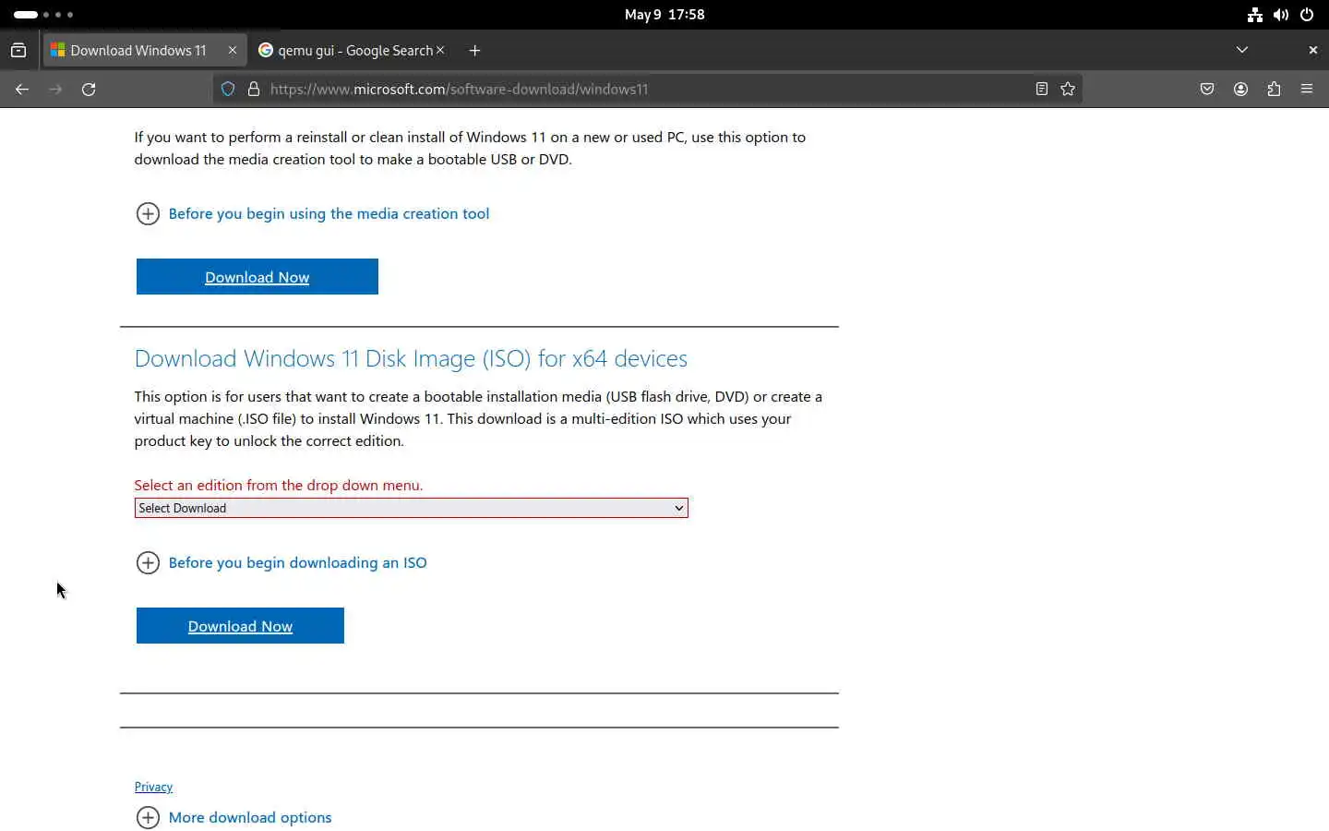This screenshot has height=831, width=1329.
Task: Click the forward navigation arrow
Action: (55, 90)
